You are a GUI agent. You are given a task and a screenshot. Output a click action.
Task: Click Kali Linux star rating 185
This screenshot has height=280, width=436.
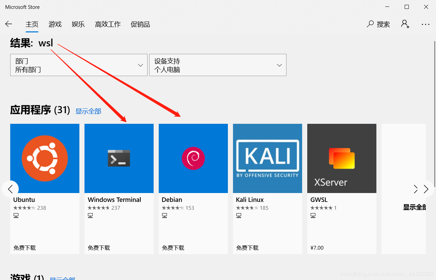(252, 208)
